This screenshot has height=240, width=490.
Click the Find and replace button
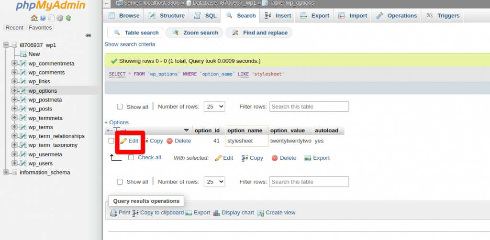pyautogui.click(x=259, y=33)
